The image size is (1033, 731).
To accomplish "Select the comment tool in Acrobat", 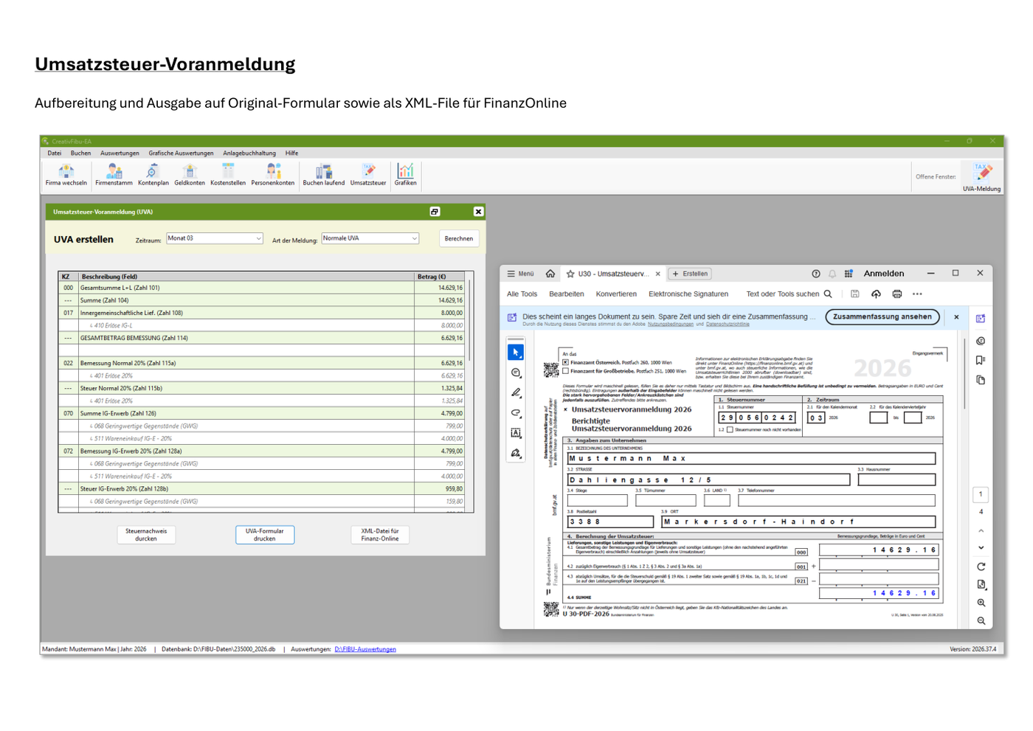I will pyautogui.click(x=516, y=373).
